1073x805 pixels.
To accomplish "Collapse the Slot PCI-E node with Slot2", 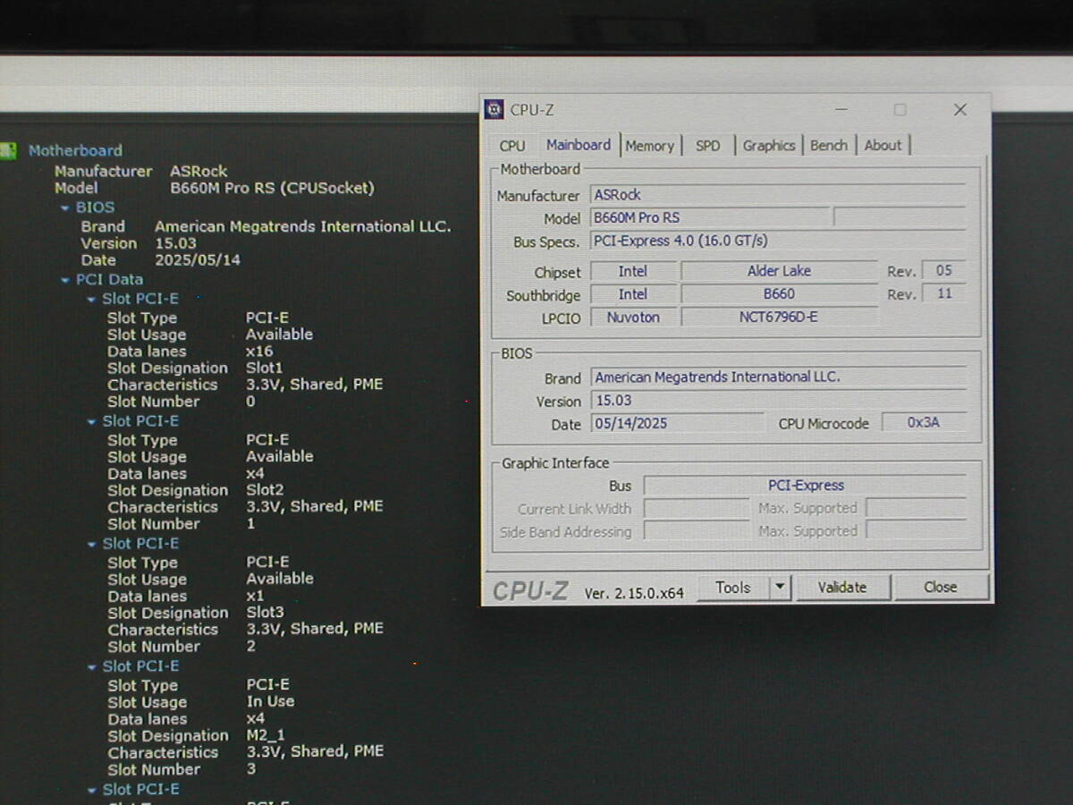I will (x=91, y=421).
